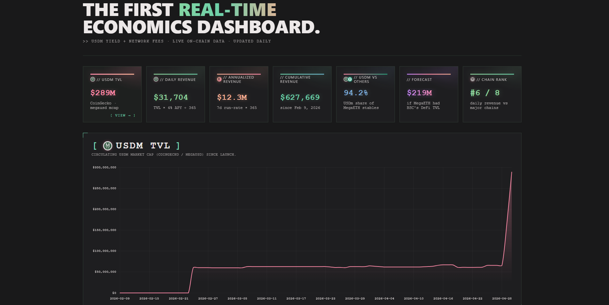Click the $289M TVL value
This screenshot has width=609, height=305.
coord(103,93)
